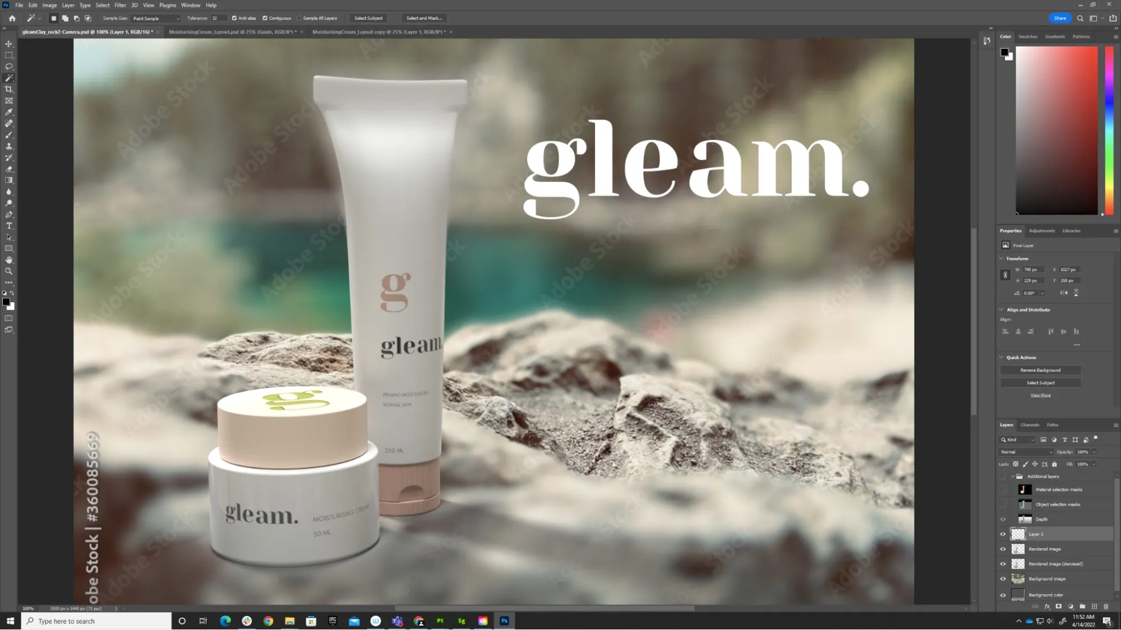Create a new group folder icon
1121x630 pixels.
[1082, 606]
